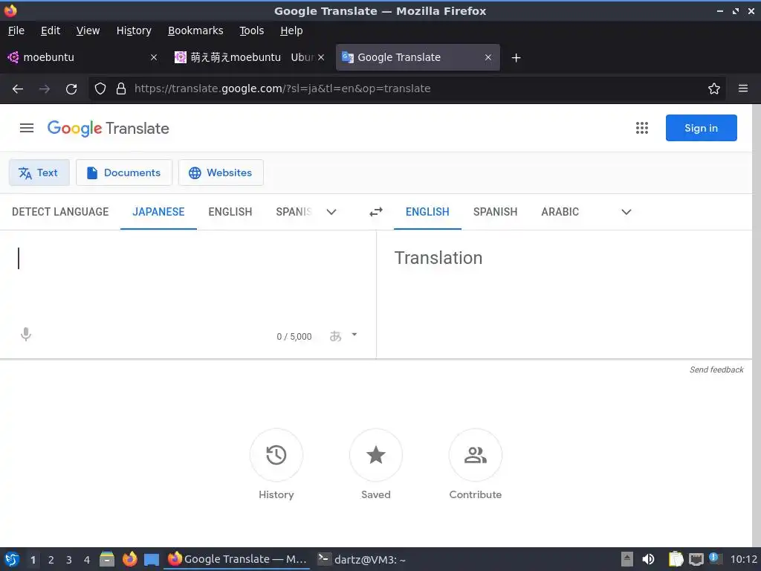Click the tracking protection shield icon

(x=100, y=89)
